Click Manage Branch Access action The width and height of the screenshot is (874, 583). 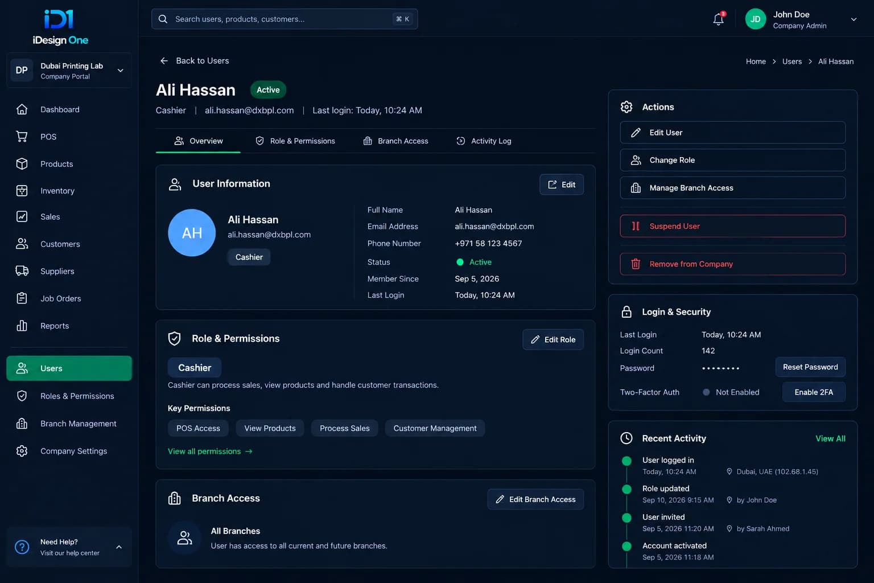pyautogui.click(x=732, y=188)
